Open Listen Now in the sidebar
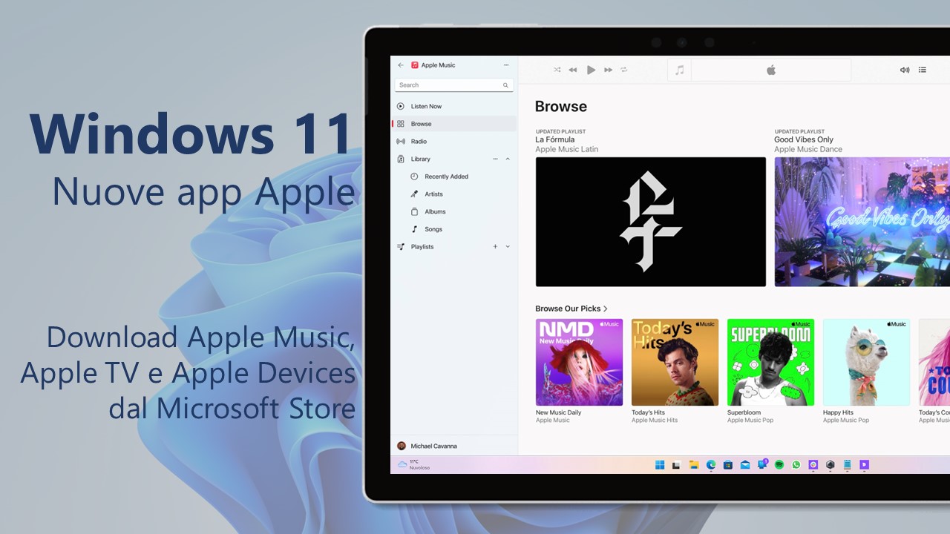This screenshot has height=534, width=950. (x=454, y=106)
